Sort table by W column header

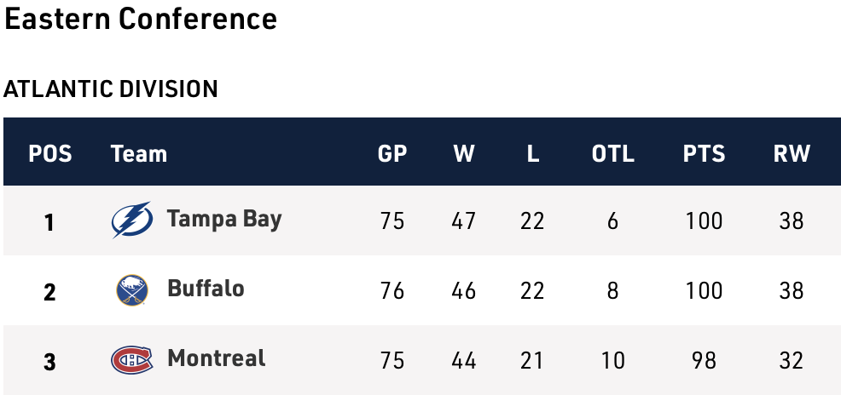click(x=464, y=154)
